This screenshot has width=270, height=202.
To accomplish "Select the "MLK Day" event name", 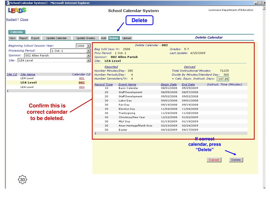I will [124, 122].
